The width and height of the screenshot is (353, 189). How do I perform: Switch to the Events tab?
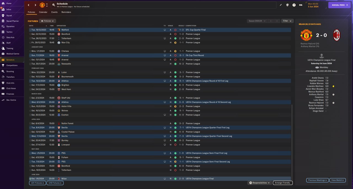pyautogui.click(x=54, y=12)
